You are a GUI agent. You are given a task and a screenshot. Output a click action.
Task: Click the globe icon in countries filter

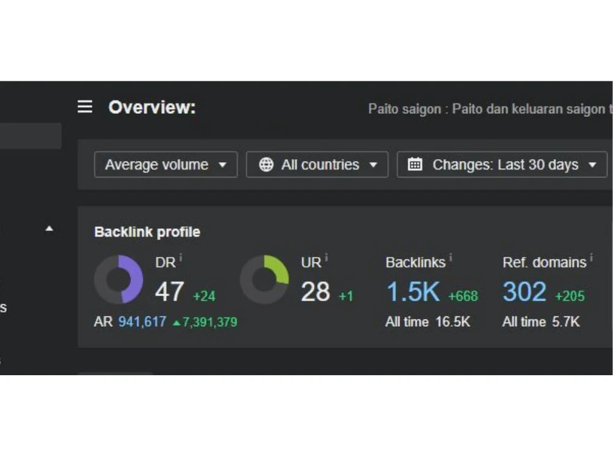[266, 165]
